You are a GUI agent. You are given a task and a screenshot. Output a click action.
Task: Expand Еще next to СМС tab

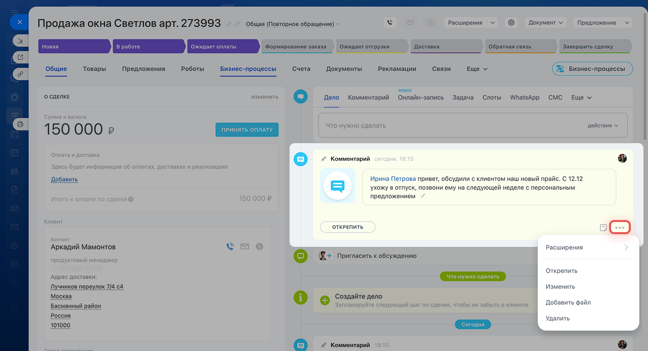coord(581,98)
